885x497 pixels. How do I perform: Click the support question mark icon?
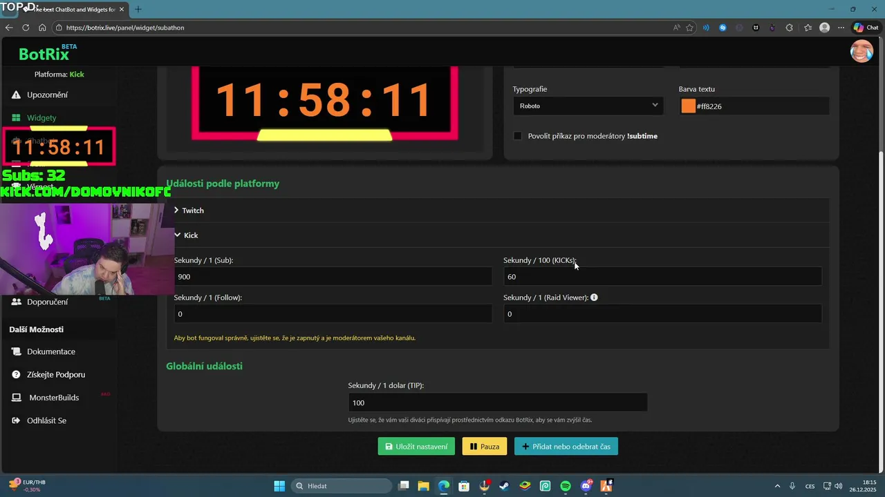(17, 374)
